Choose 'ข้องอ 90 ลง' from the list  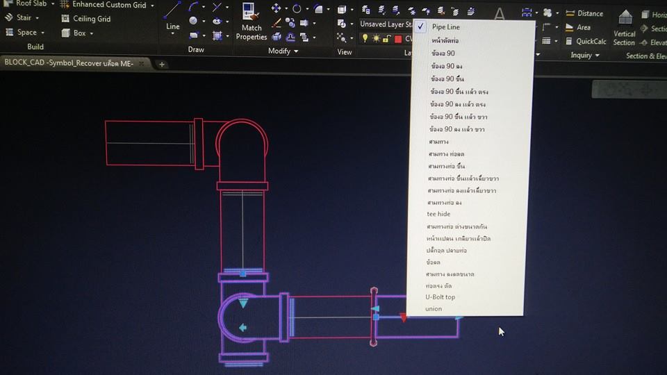tap(447, 67)
